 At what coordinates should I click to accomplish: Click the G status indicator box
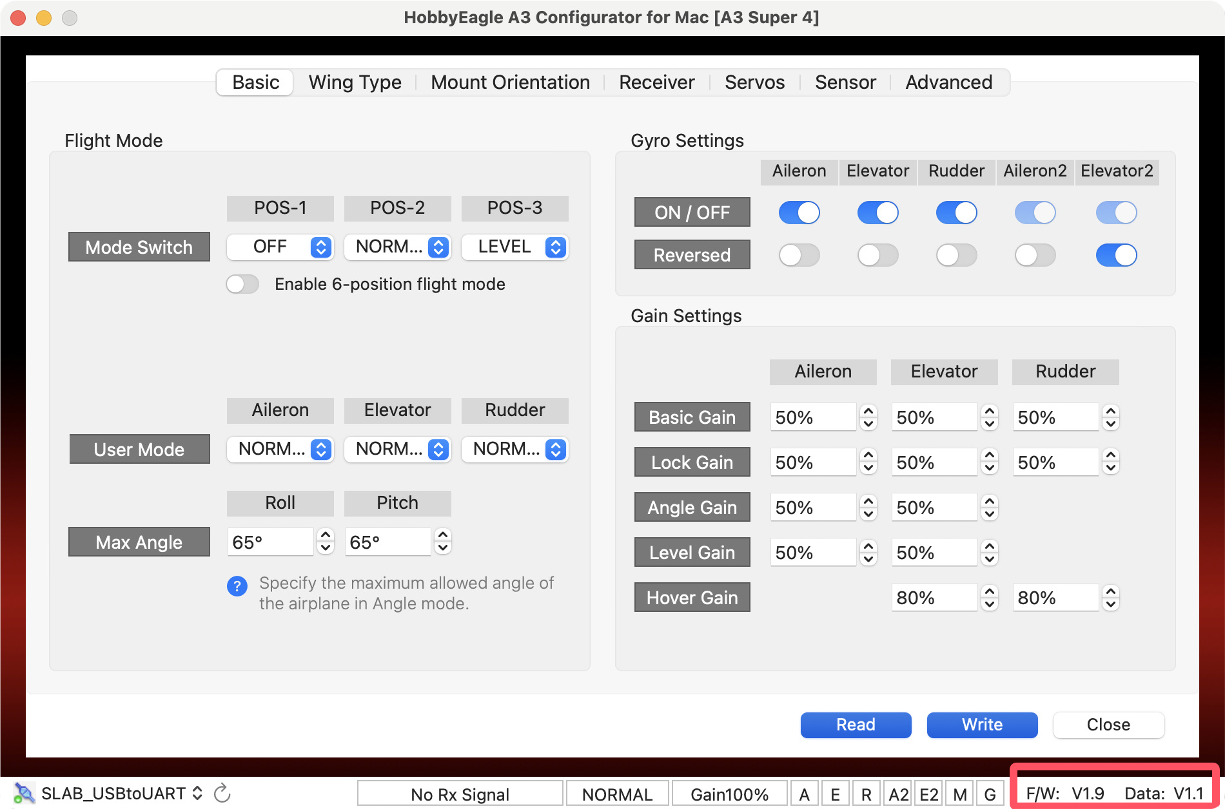[990, 794]
